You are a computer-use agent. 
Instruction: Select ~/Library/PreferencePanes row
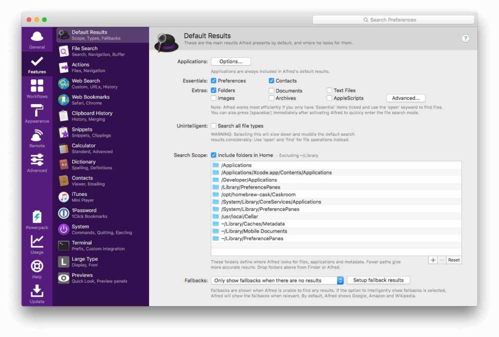(336, 238)
